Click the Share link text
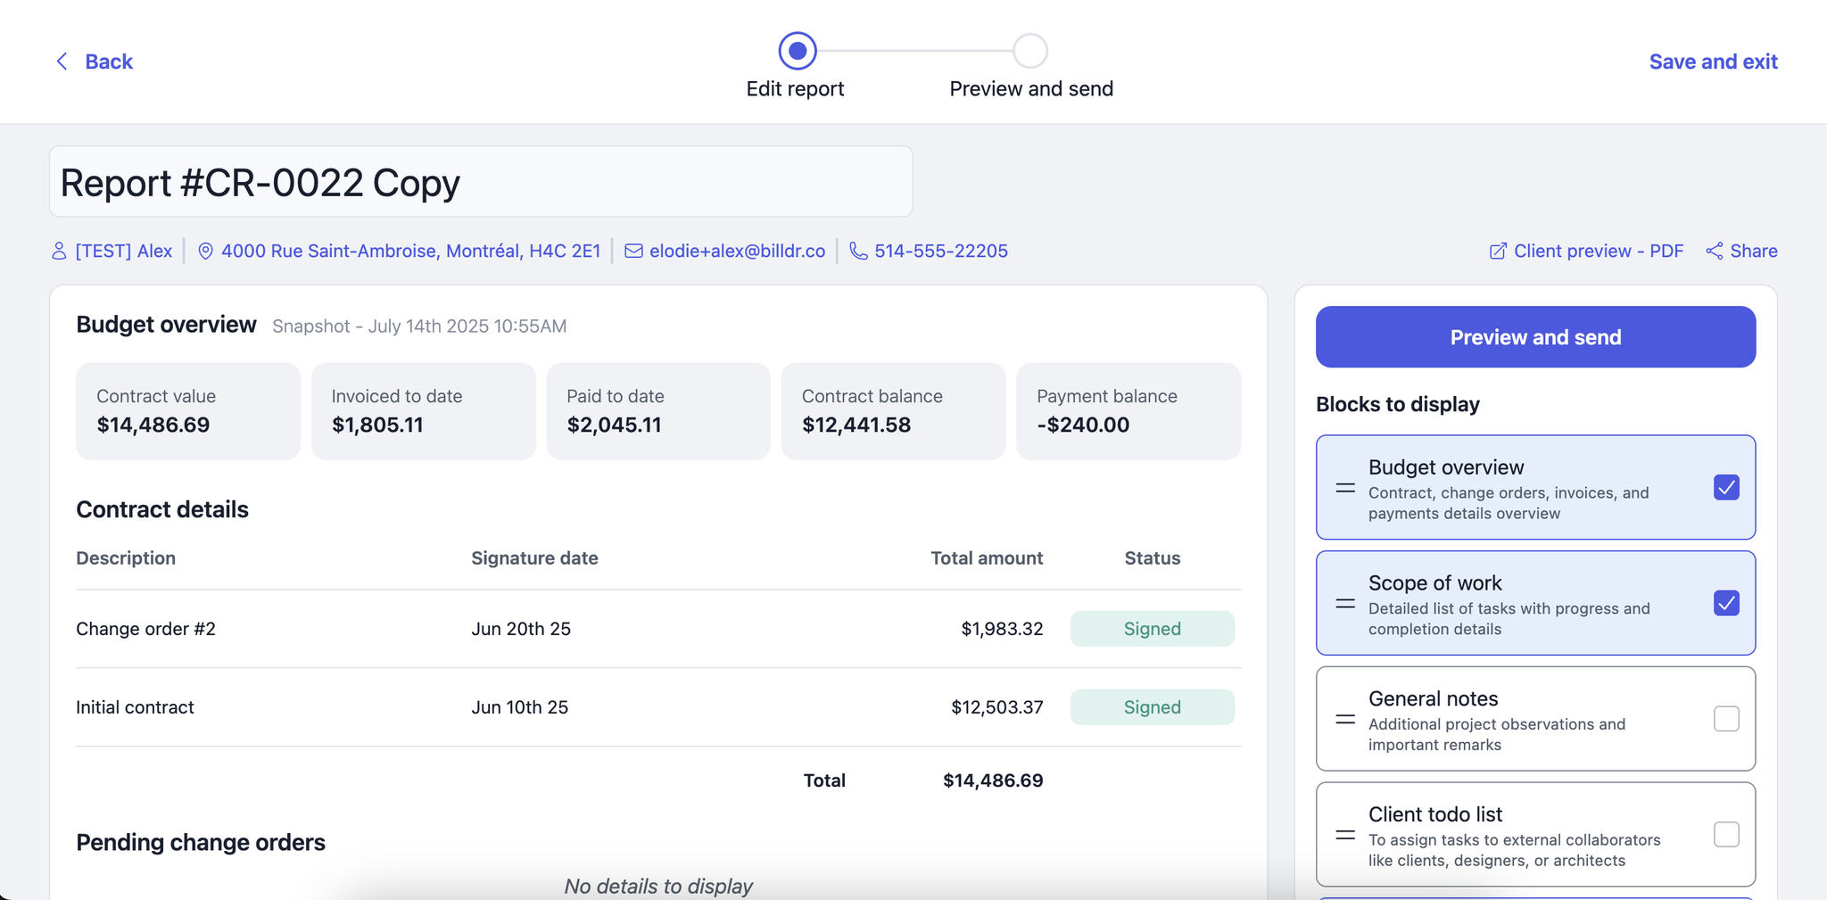This screenshot has height=900, width=1827. coord(1754,252)
